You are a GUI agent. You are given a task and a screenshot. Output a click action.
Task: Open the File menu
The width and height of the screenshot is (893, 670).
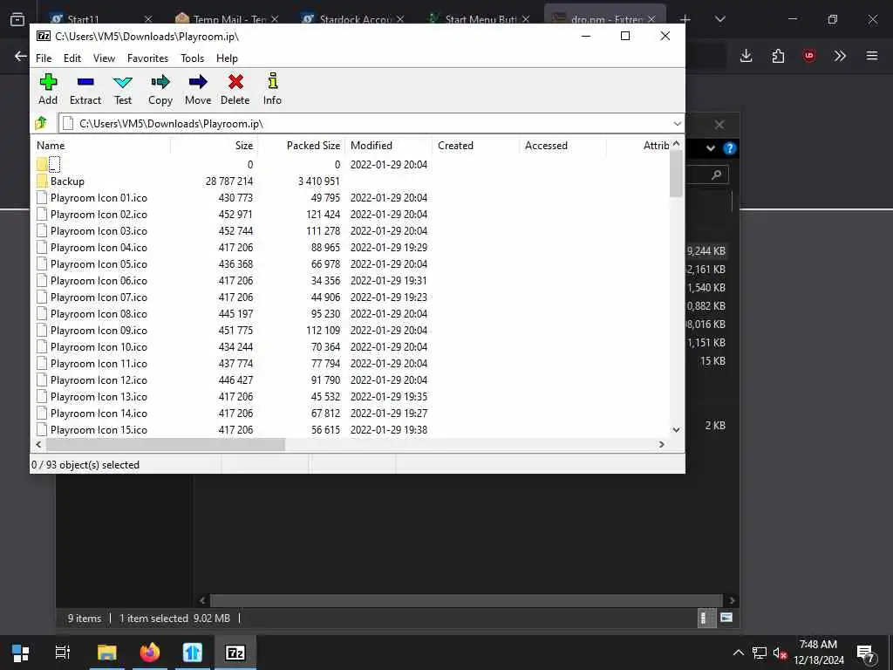[x=44, y=58]
